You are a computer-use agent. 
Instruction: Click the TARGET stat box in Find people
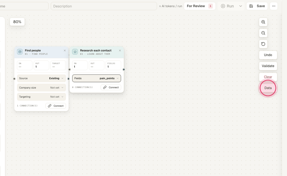(58, 65)
